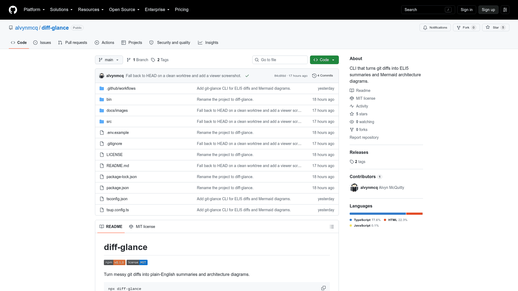Viewport: 518px width, 291px height.
Task: Click the star icon next to 5 stars
Action: (x=352, y=114)
